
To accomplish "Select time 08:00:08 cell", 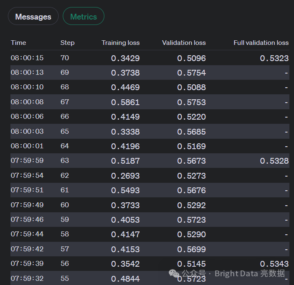I will tap(27, 102).
